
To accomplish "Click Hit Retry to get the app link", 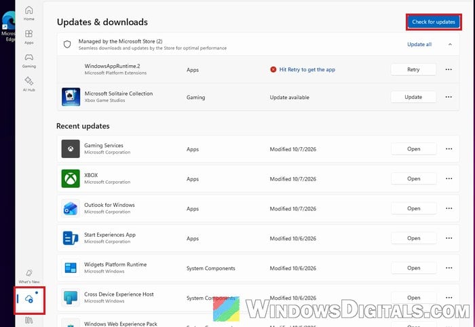I will coord(307,69).
